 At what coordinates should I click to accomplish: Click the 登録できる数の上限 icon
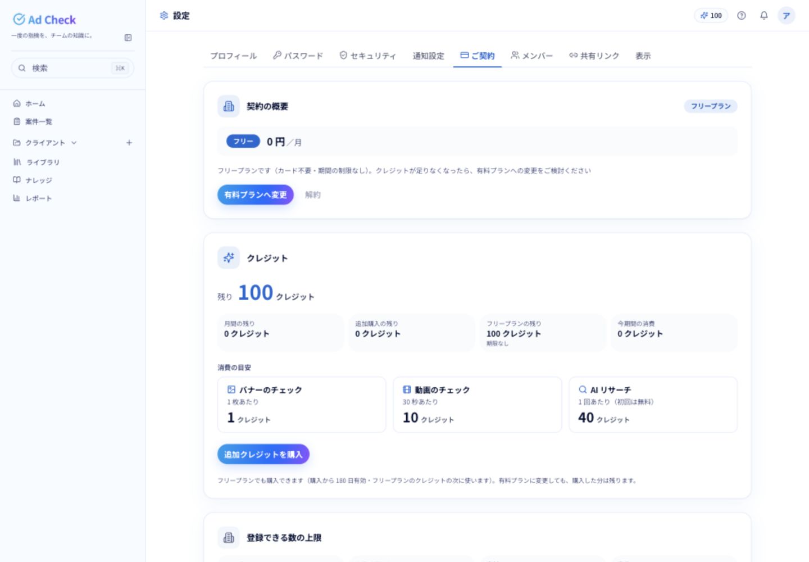229,538
